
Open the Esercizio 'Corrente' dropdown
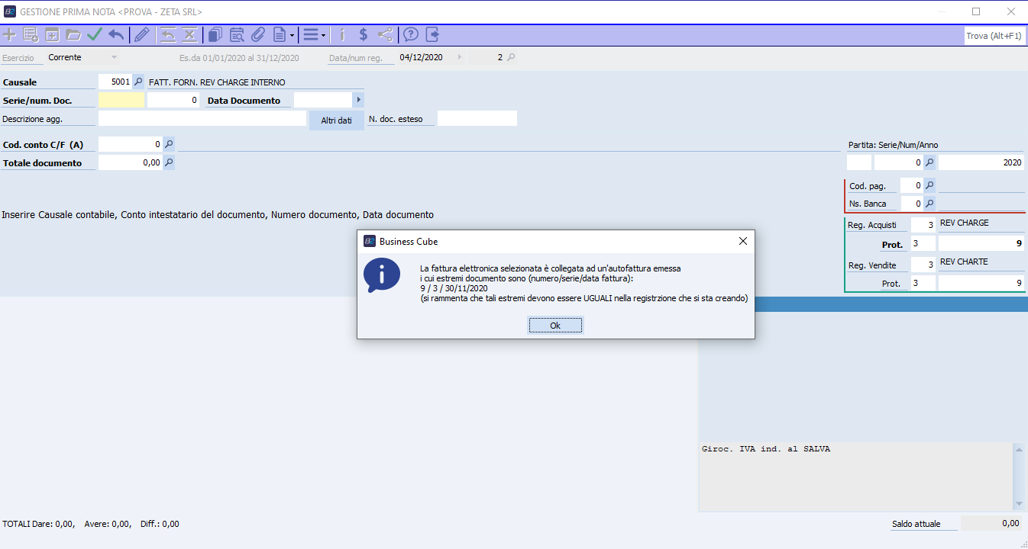(x=115, y=57)
